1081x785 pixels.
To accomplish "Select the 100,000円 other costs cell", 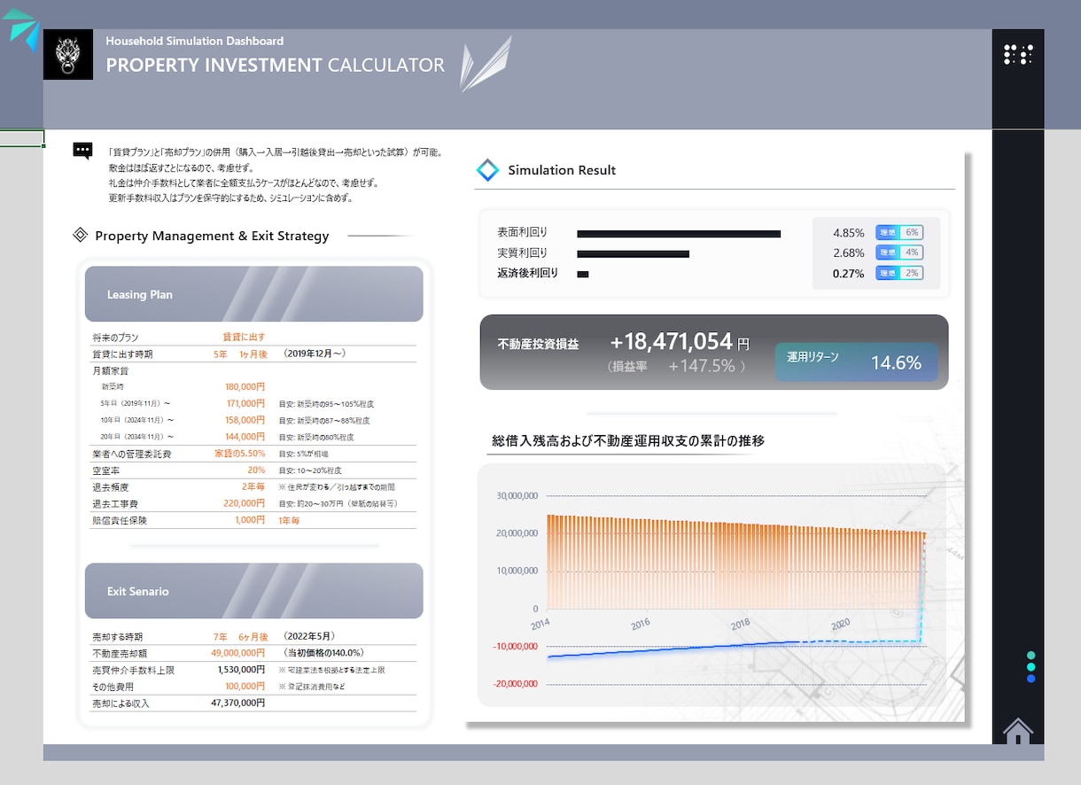I will 245,687.
